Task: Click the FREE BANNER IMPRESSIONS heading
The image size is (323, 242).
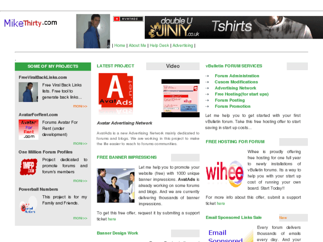Action: tap(127, 157)
